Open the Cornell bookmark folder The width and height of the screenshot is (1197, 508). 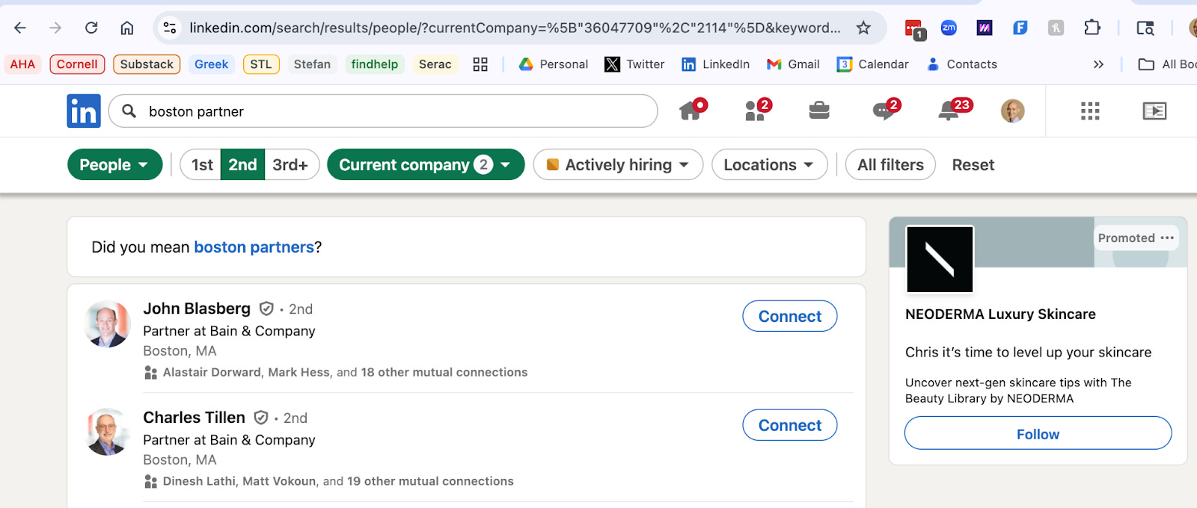point(77,64)
